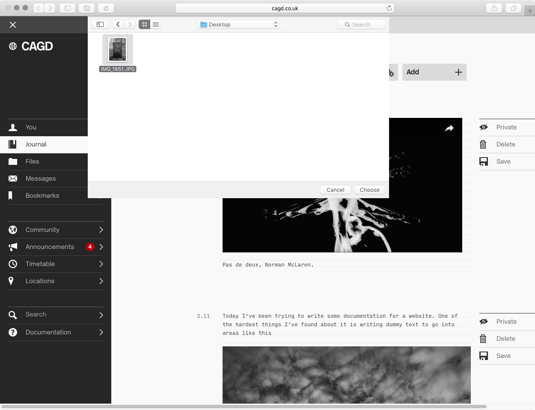This screenshot has height=410, width=535.
Task: Click the Search magnifier icon in sidebar
Action: [13, 315]
